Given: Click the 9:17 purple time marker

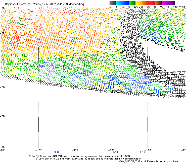Looking at the screenshot, I should (143, 152).
